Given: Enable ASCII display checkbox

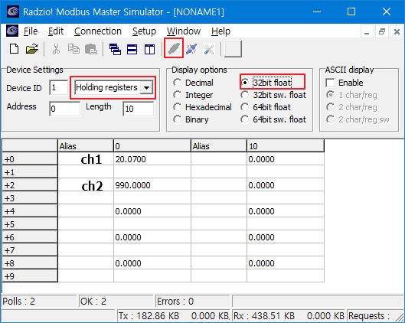Looking at the screenshot, I should [x=345, y=83].
